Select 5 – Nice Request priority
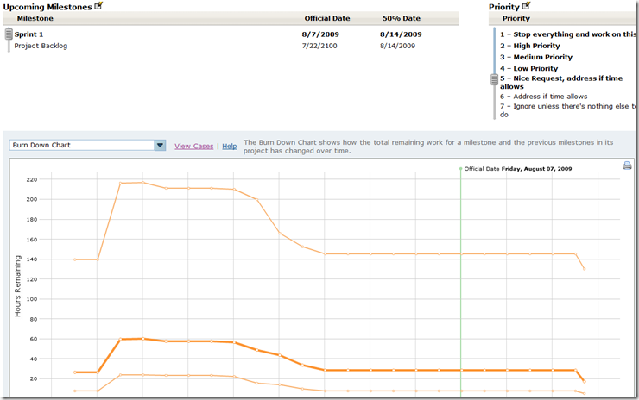Image resolution: width=639 pixels, height=400 pixels. pos(561,82)
